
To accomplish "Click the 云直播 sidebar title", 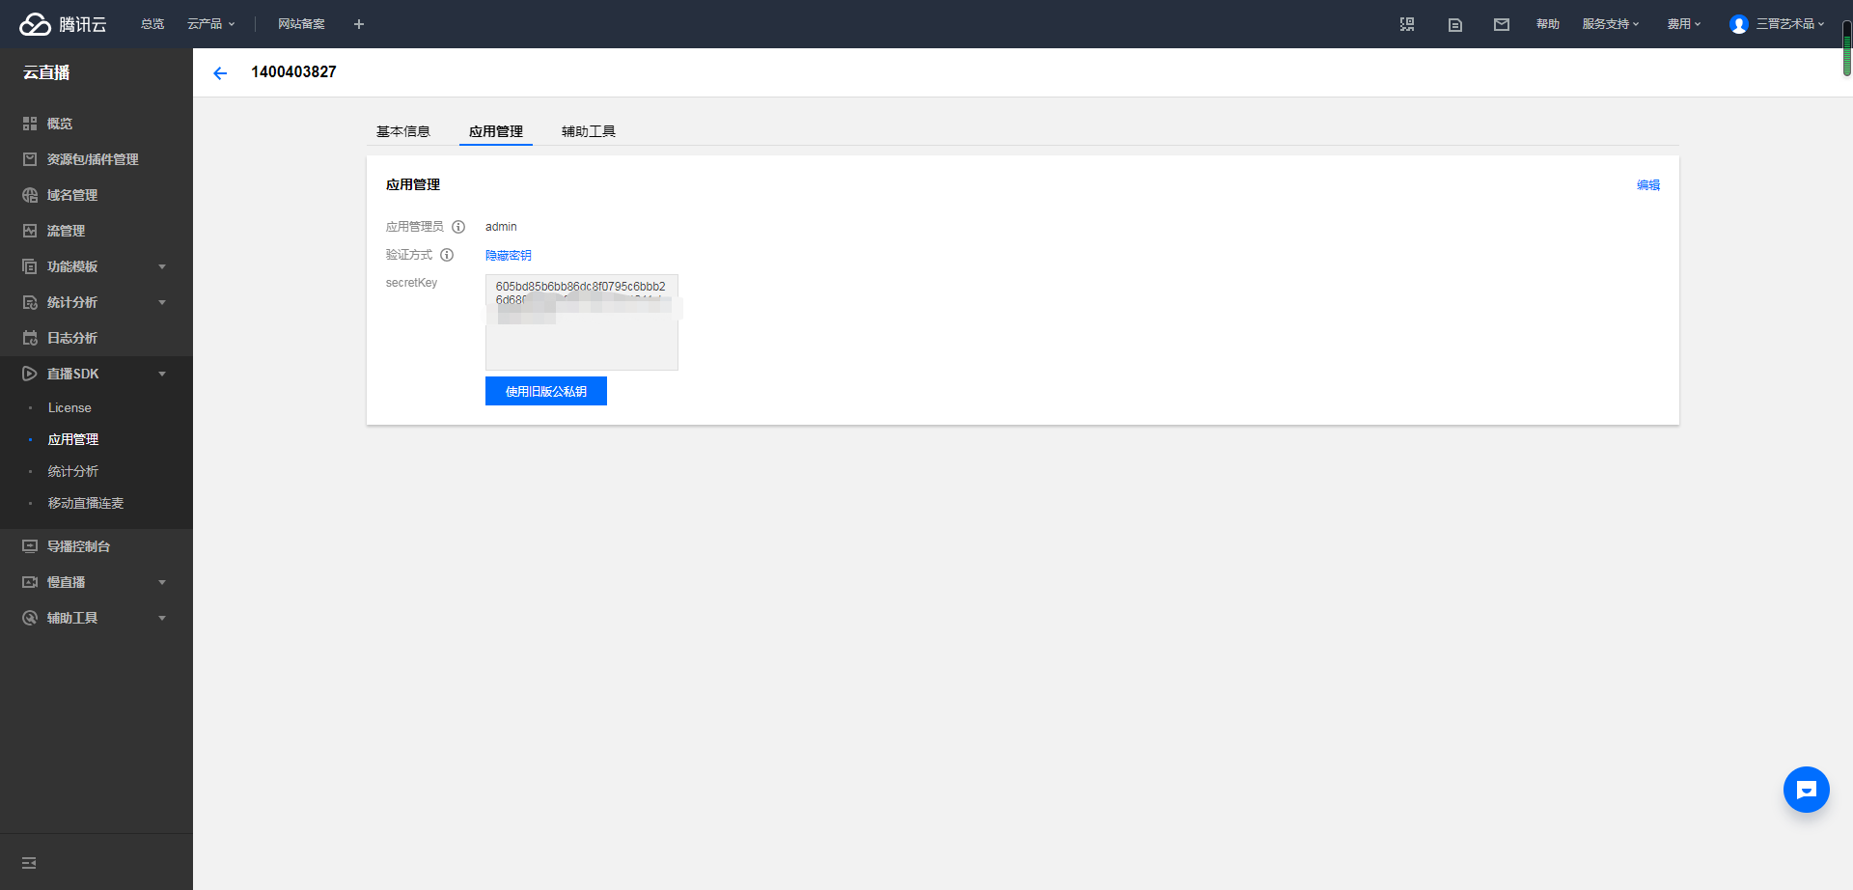I will click(x=46, y=72).
